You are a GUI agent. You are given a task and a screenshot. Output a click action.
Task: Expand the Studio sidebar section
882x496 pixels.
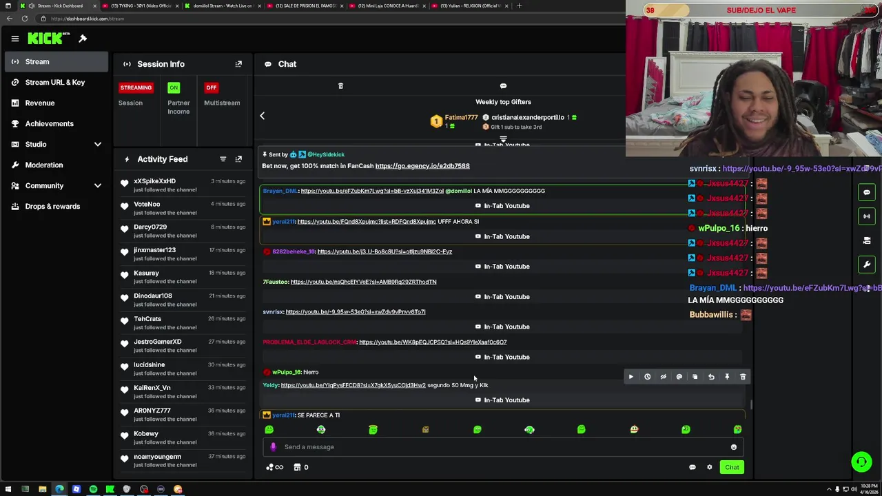coord(98,145)
